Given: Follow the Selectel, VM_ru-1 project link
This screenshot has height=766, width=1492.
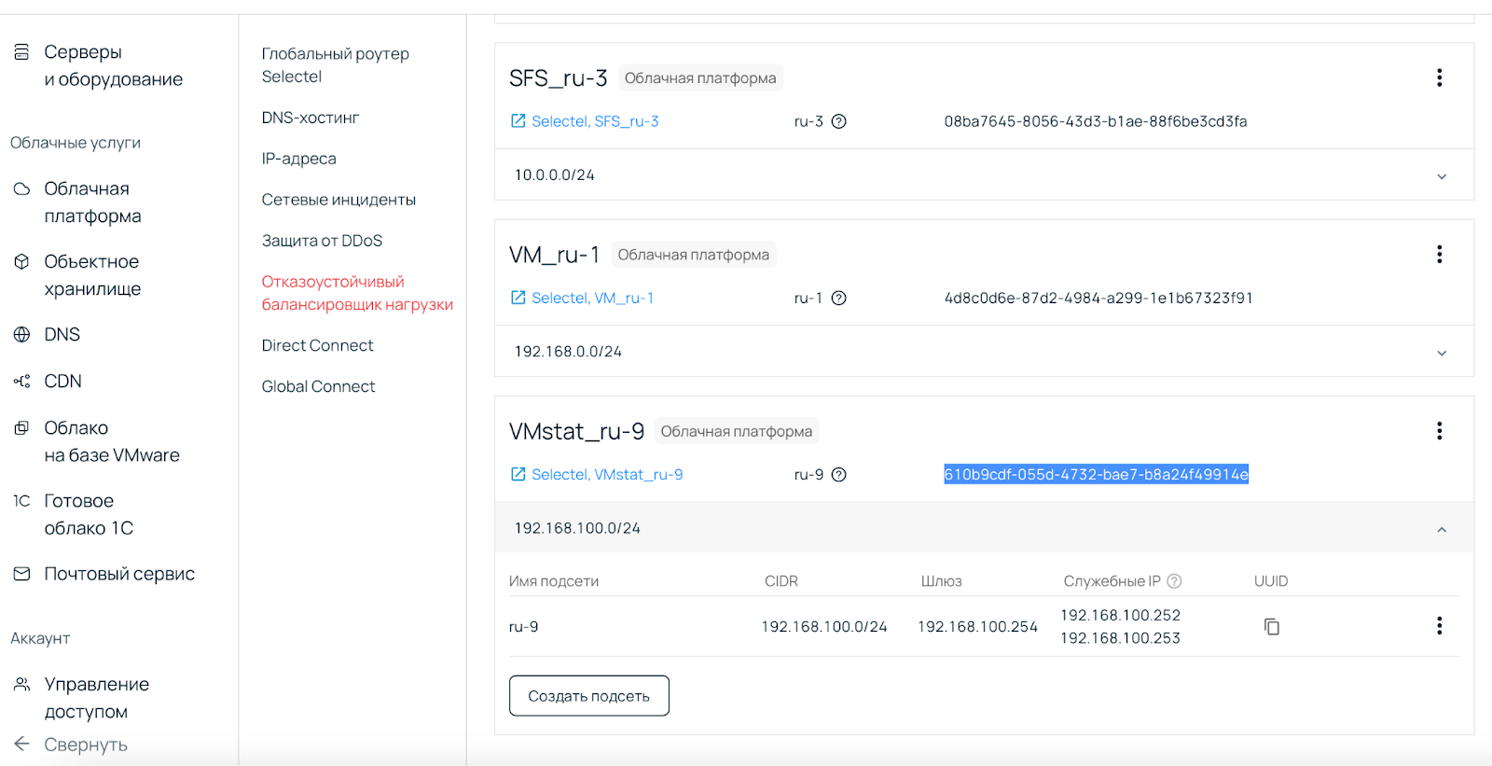Looking at the screenshot, I should point(592,298).
